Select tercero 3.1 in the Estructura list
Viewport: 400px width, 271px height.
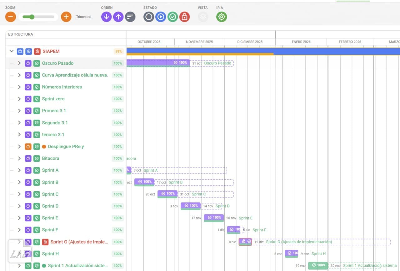pos(53,135)
